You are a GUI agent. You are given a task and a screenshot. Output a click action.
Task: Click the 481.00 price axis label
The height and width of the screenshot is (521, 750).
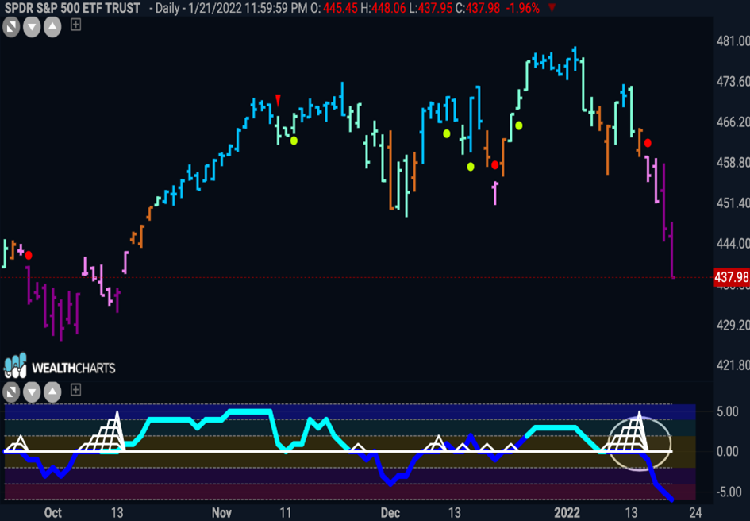click(733, 41)
